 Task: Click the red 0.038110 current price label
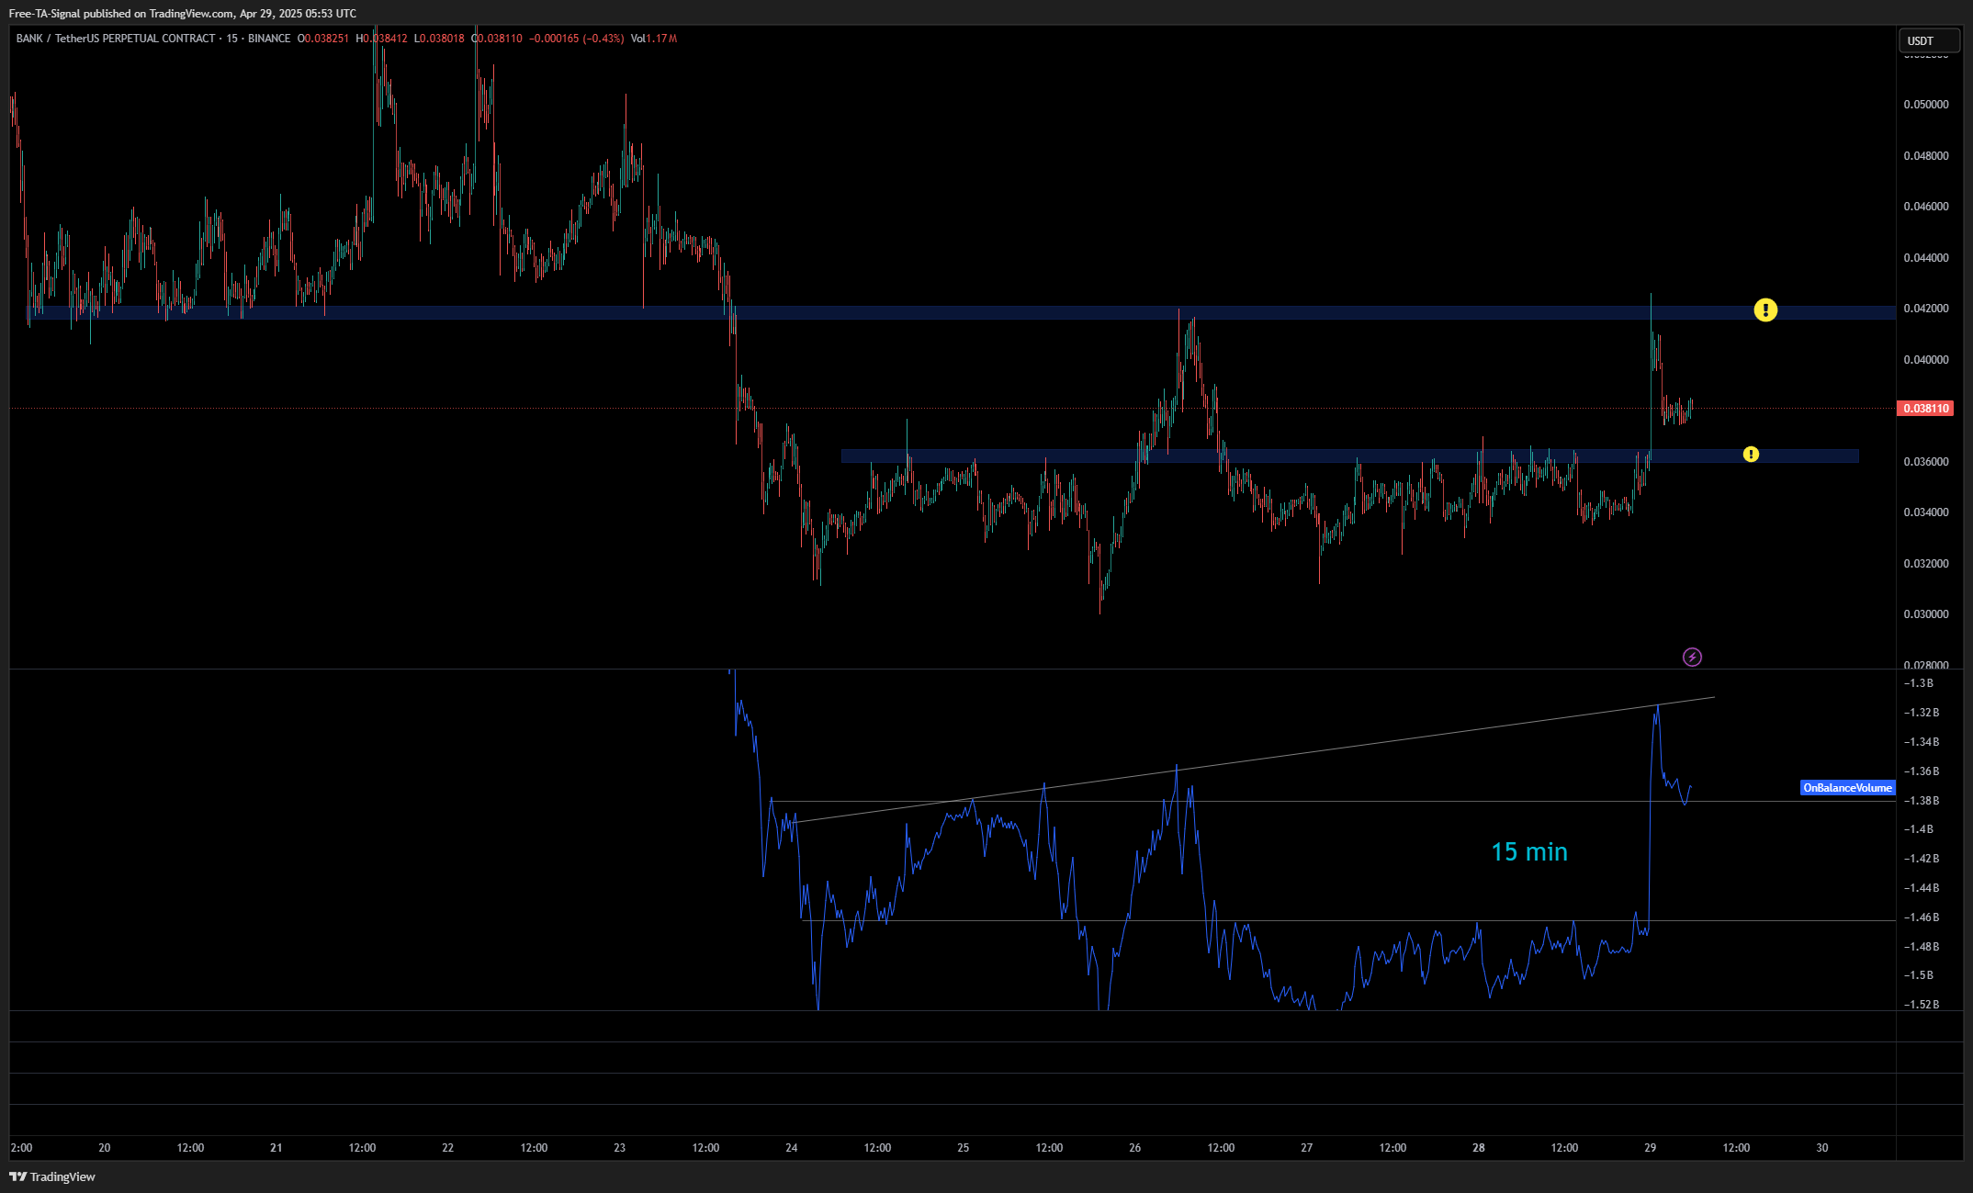(1924, 409)
